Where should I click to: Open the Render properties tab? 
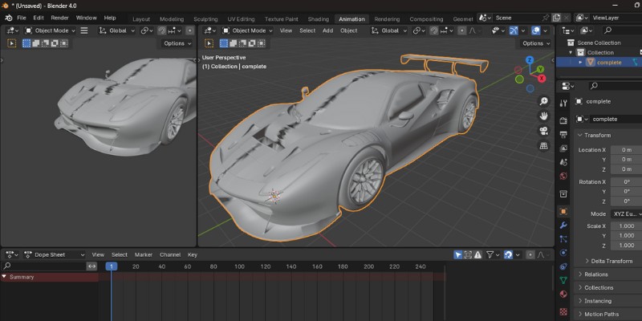coord(563,120)
